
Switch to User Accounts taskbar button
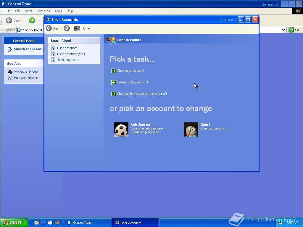coord(136,223)
